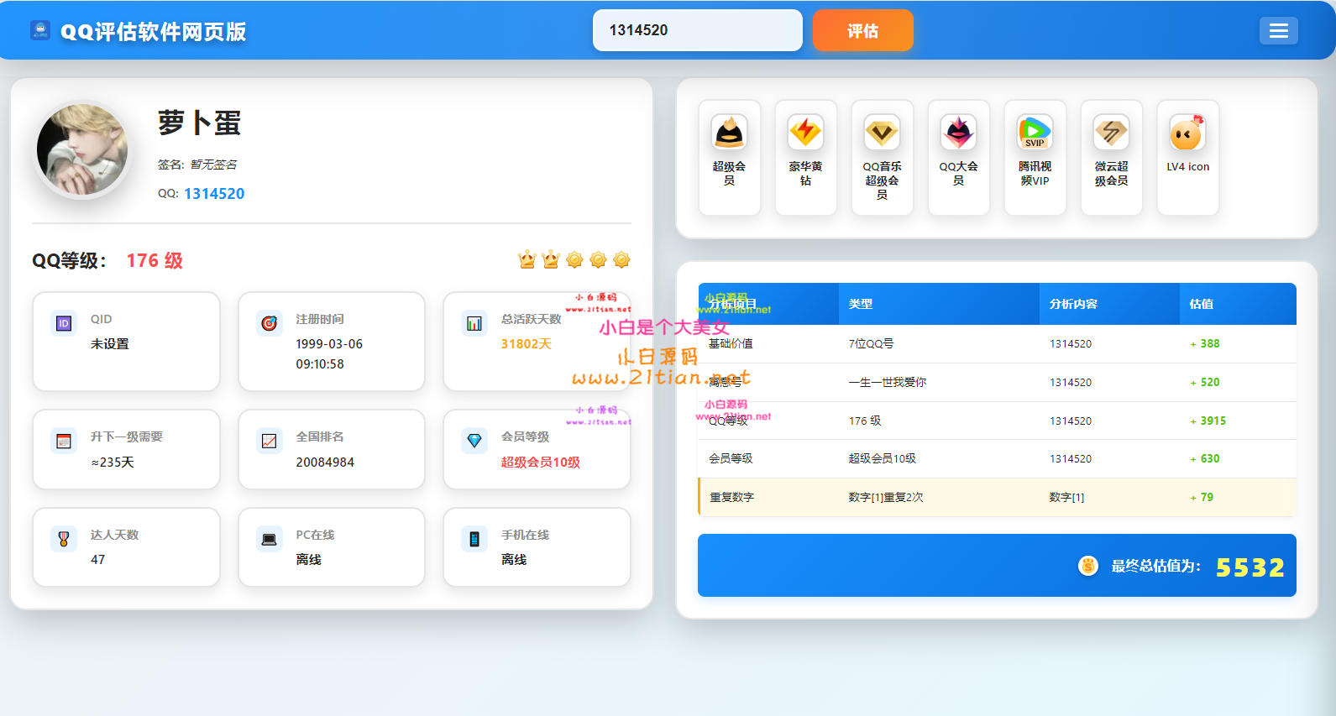Click the blue QQ number 1314520 link
This screenshot has height=716, width=1336.
[214, 194]
